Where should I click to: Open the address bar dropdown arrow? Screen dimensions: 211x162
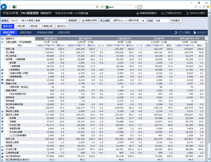(99, 7)
